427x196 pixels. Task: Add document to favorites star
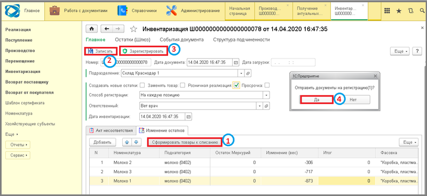[133, 29]
